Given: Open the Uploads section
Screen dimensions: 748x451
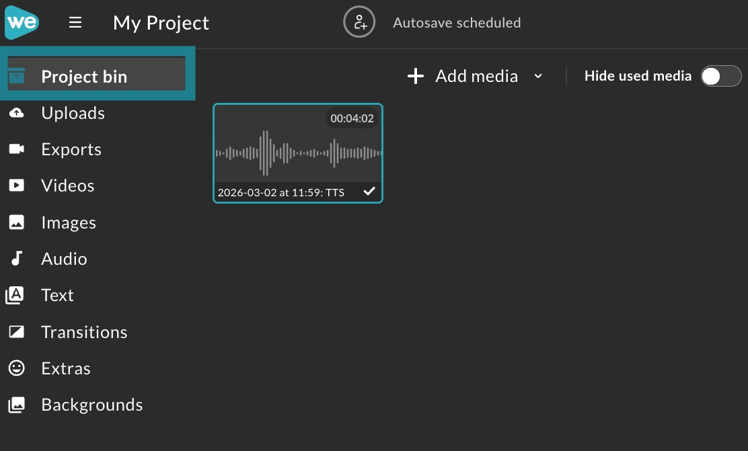Looking at the screenshot, I should click(x=73, y=113).
